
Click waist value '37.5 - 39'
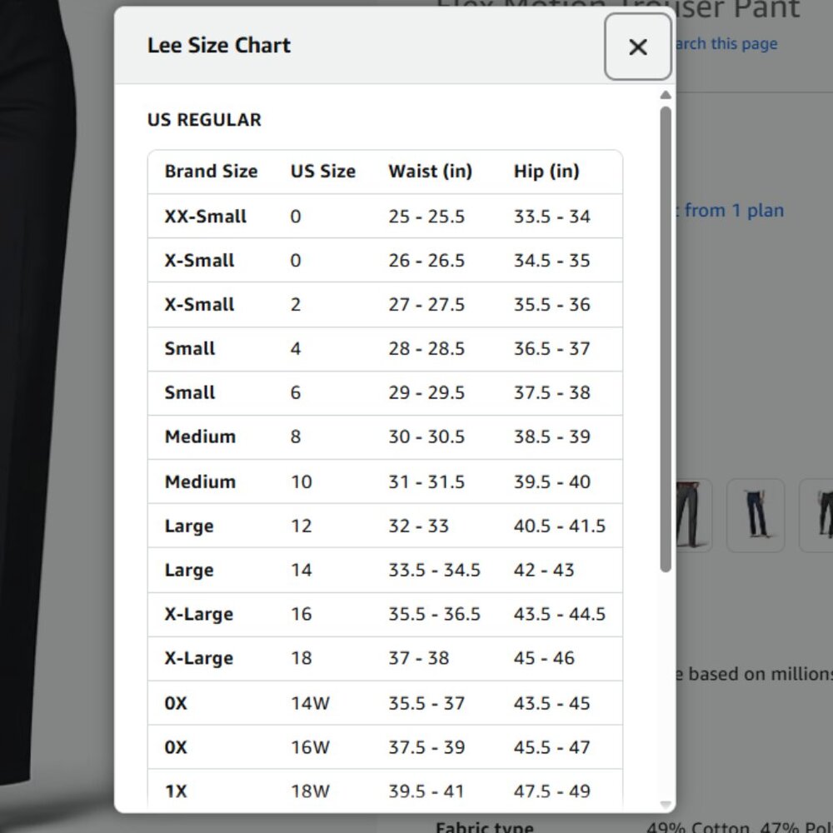click(x=426, y=747)
